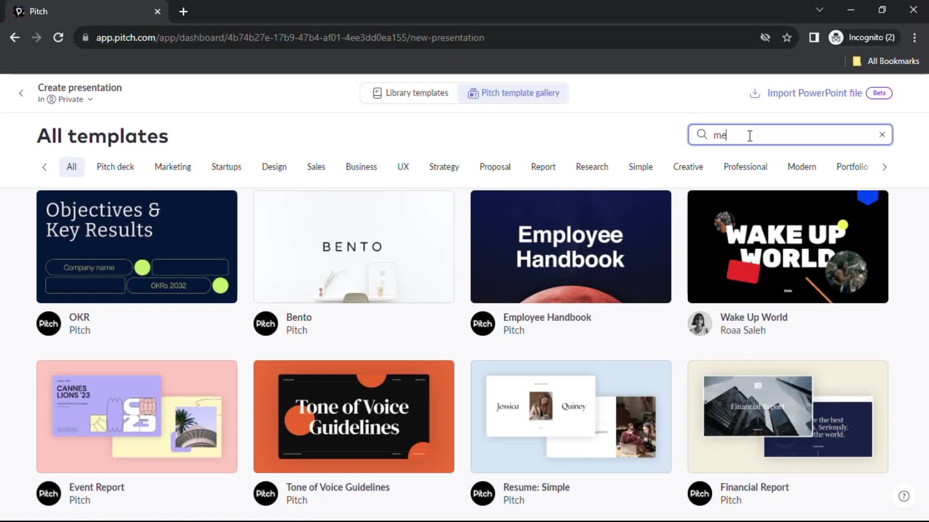Click Pitch avatar beside Financial Report title
The image size is (929, 522).
click(700, 493)
